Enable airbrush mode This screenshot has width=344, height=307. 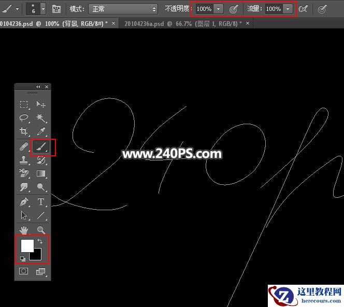pos(304,9)
